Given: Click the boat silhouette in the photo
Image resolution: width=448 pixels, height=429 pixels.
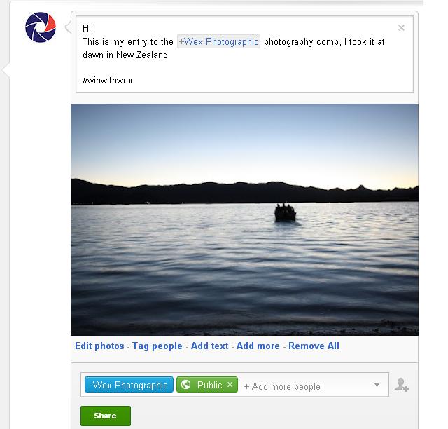Looking at the screenshot, I should click(x=285, y=212).
